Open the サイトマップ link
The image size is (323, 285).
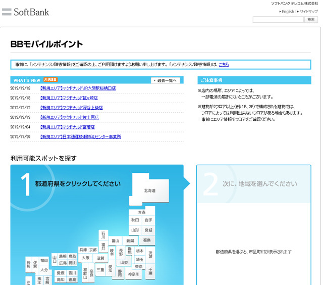(x=308, y=12)
